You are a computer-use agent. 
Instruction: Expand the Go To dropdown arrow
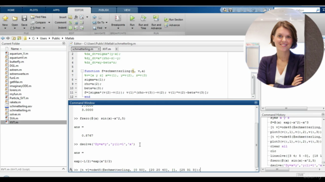coord(107,22)
